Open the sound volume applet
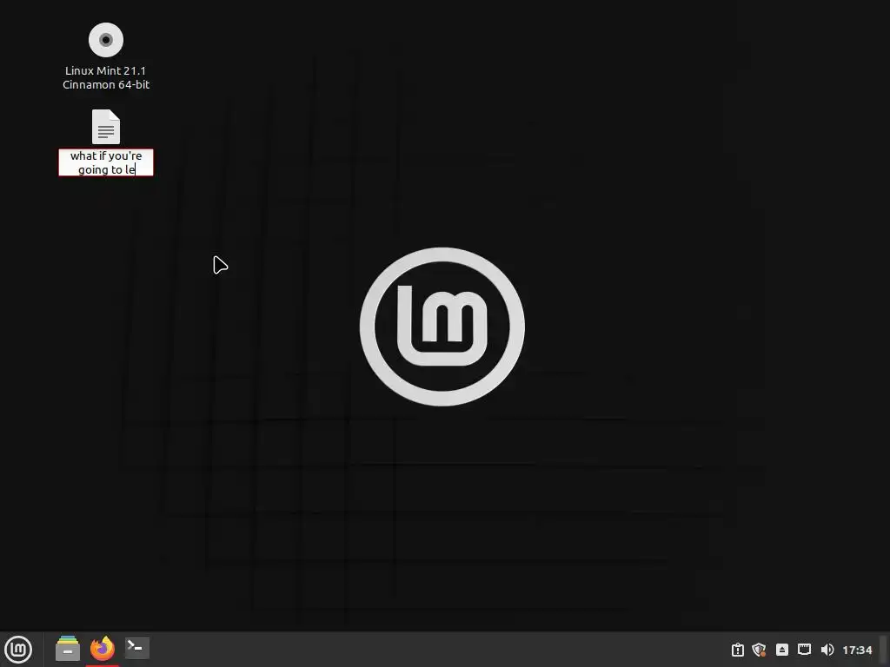This screenshot has height=667, width=890. (827, 650)
